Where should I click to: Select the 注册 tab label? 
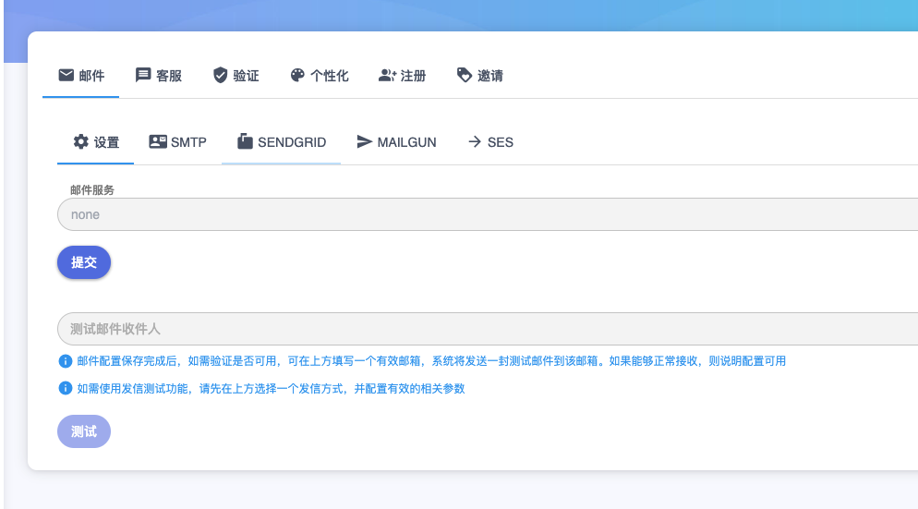pyautogui.click(x=413, y=76)
